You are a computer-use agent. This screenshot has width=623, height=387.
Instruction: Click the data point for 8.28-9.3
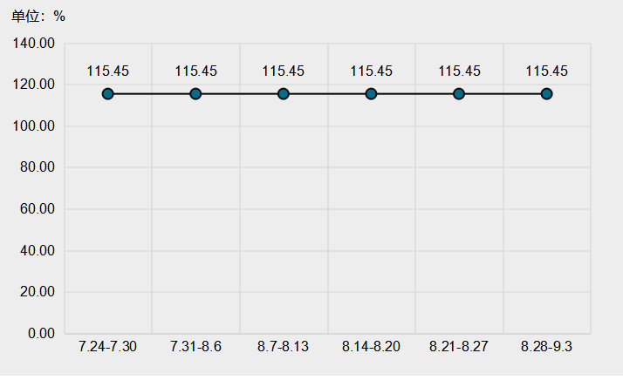(x=547, y=94)
